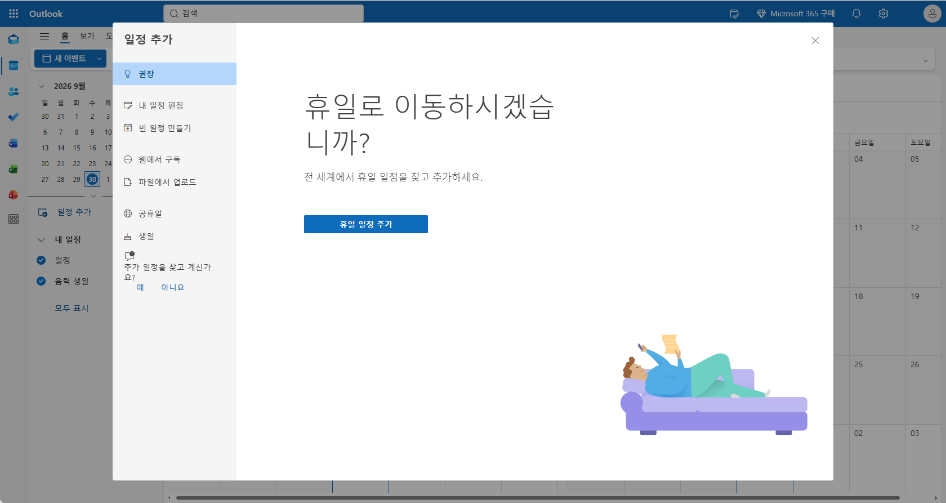
Task: Choose 파일에서 업로드 option
Action: [175, 182]
